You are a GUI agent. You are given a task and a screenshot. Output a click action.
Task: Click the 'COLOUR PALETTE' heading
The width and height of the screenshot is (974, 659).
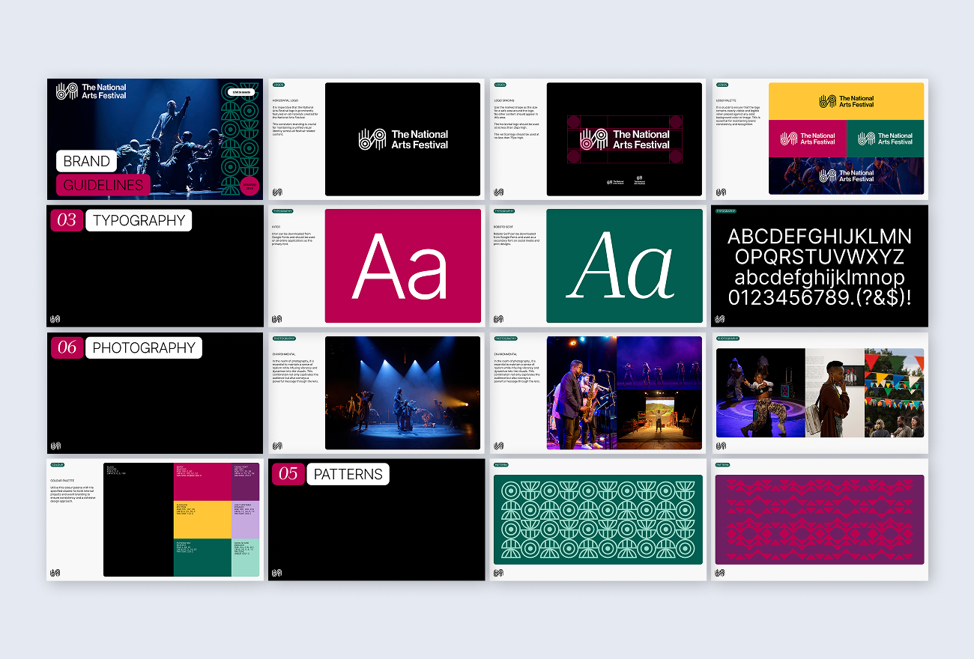click(62, 479)
